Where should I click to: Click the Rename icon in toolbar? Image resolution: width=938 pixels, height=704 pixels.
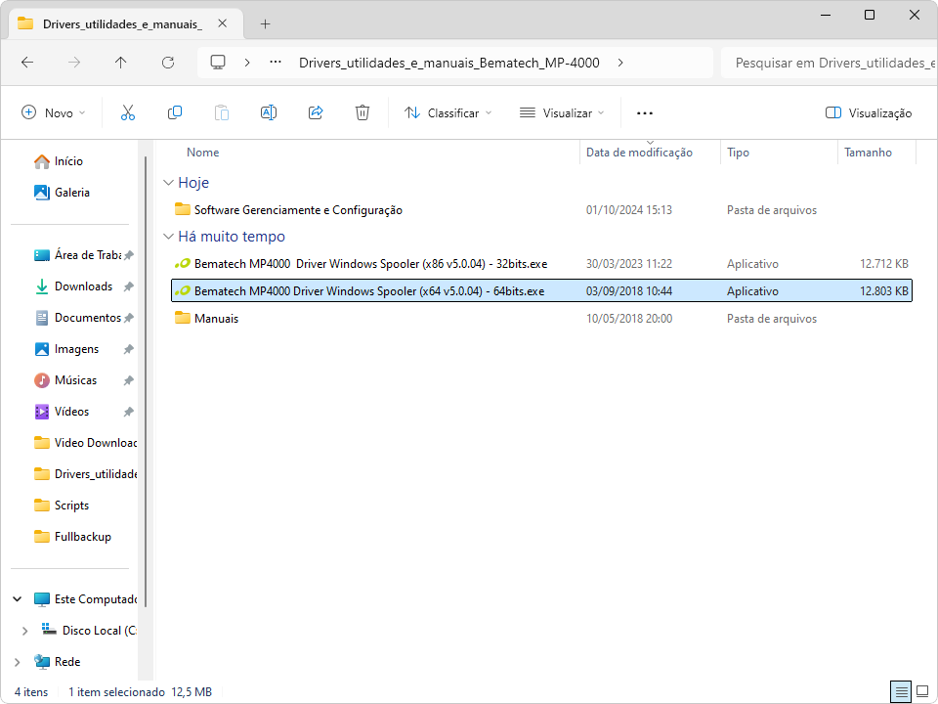268,112
